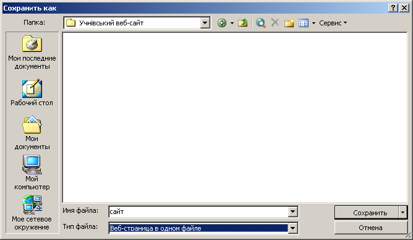Expand the Имя файла dropdown arrow
Viewport: 413px width, 240px height.
(x=292, y=212)
